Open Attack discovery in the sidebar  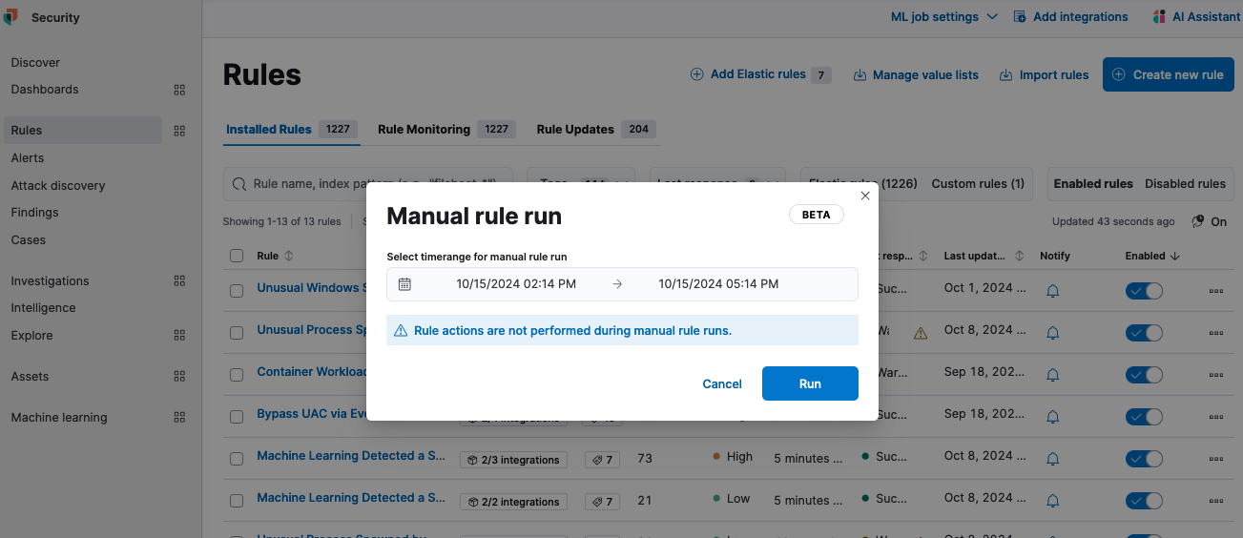point(58,186)
